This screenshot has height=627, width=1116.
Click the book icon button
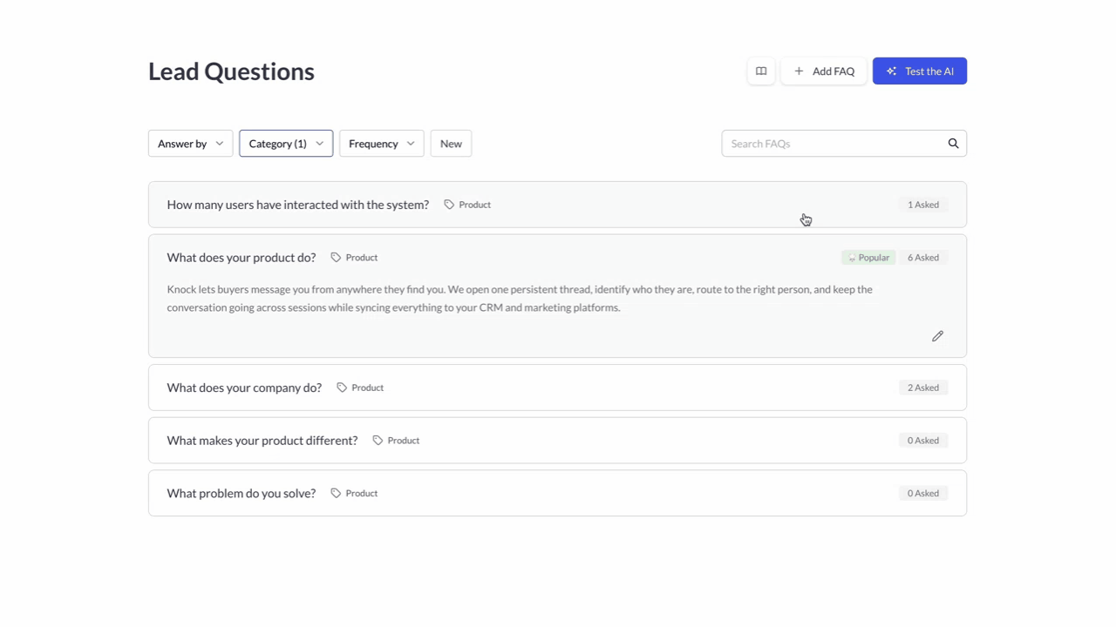tap(761, 71)
